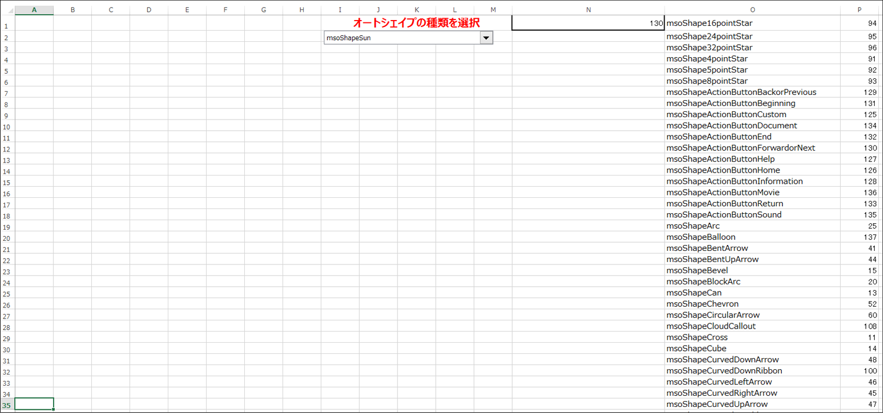Select row 20 header
This screenshot has width=883, height=414.
coord(6,237)
